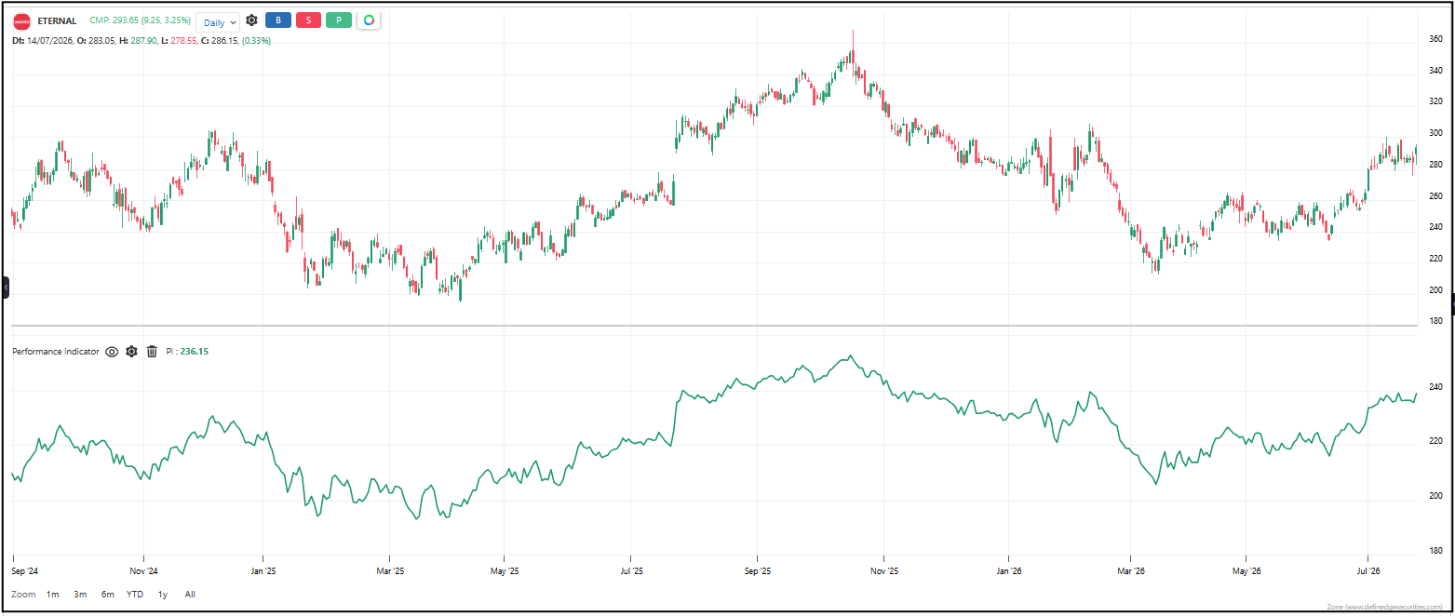Set zoom range to 3m
This screenshot has height=616, width=1455.
click(x=80, y=594)
